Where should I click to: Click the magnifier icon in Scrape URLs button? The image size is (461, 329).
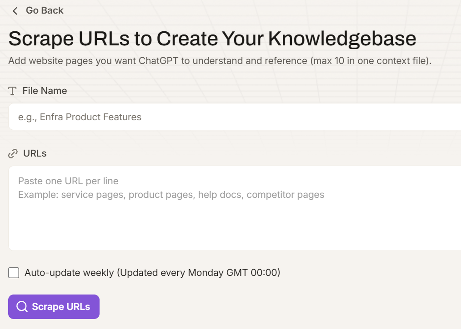(x=22, y=307)
